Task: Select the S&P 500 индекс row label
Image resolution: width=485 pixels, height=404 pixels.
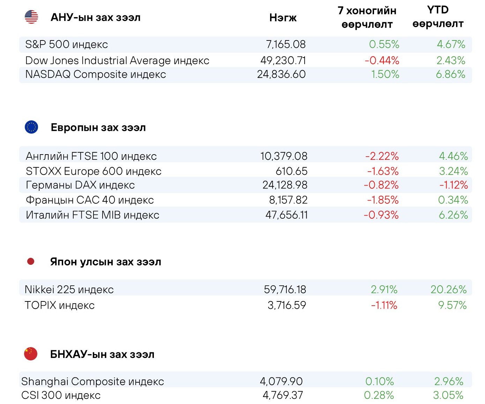Action: coord(67,44)
